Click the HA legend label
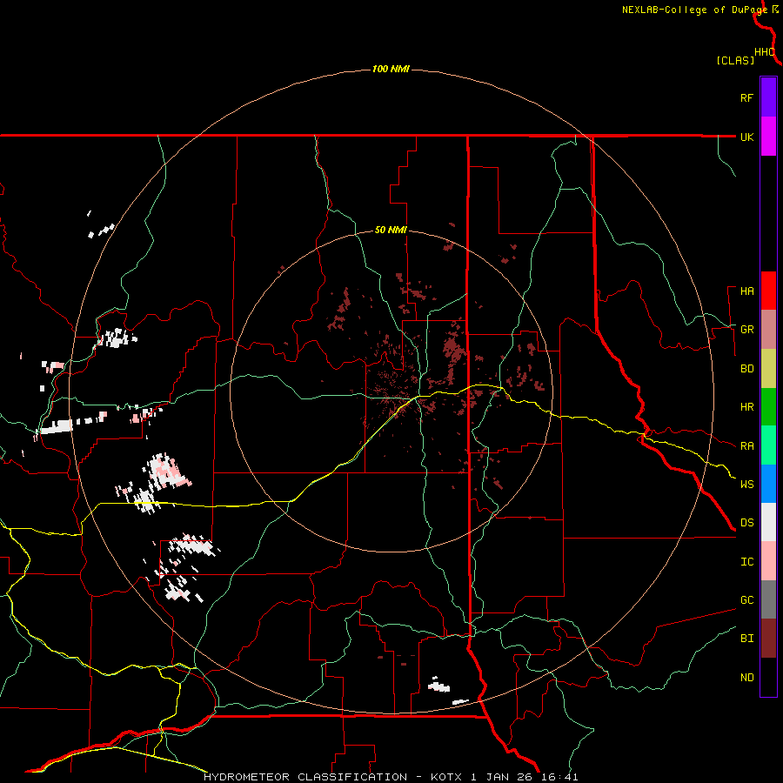 [x=747, y=291]
